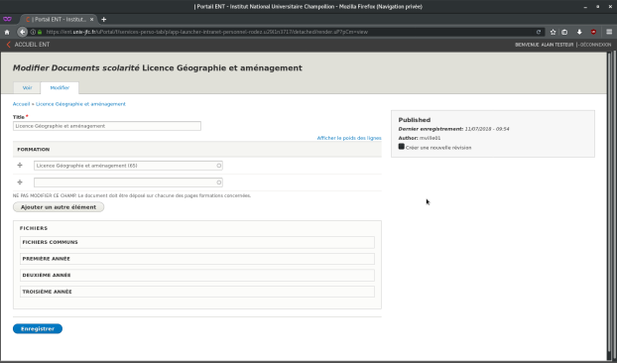Screen dimensions: 617x363
Task: Click the Enregistrer button
Action: click(x=38, y=329)
